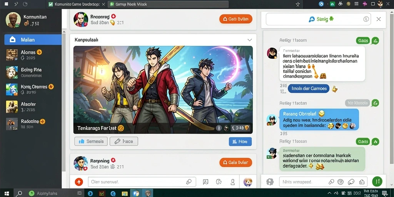This screenshot has width=394, height=197.
Task: Click the thumbs-up icon in chat input bar
Action: click(x=362, y=182)
